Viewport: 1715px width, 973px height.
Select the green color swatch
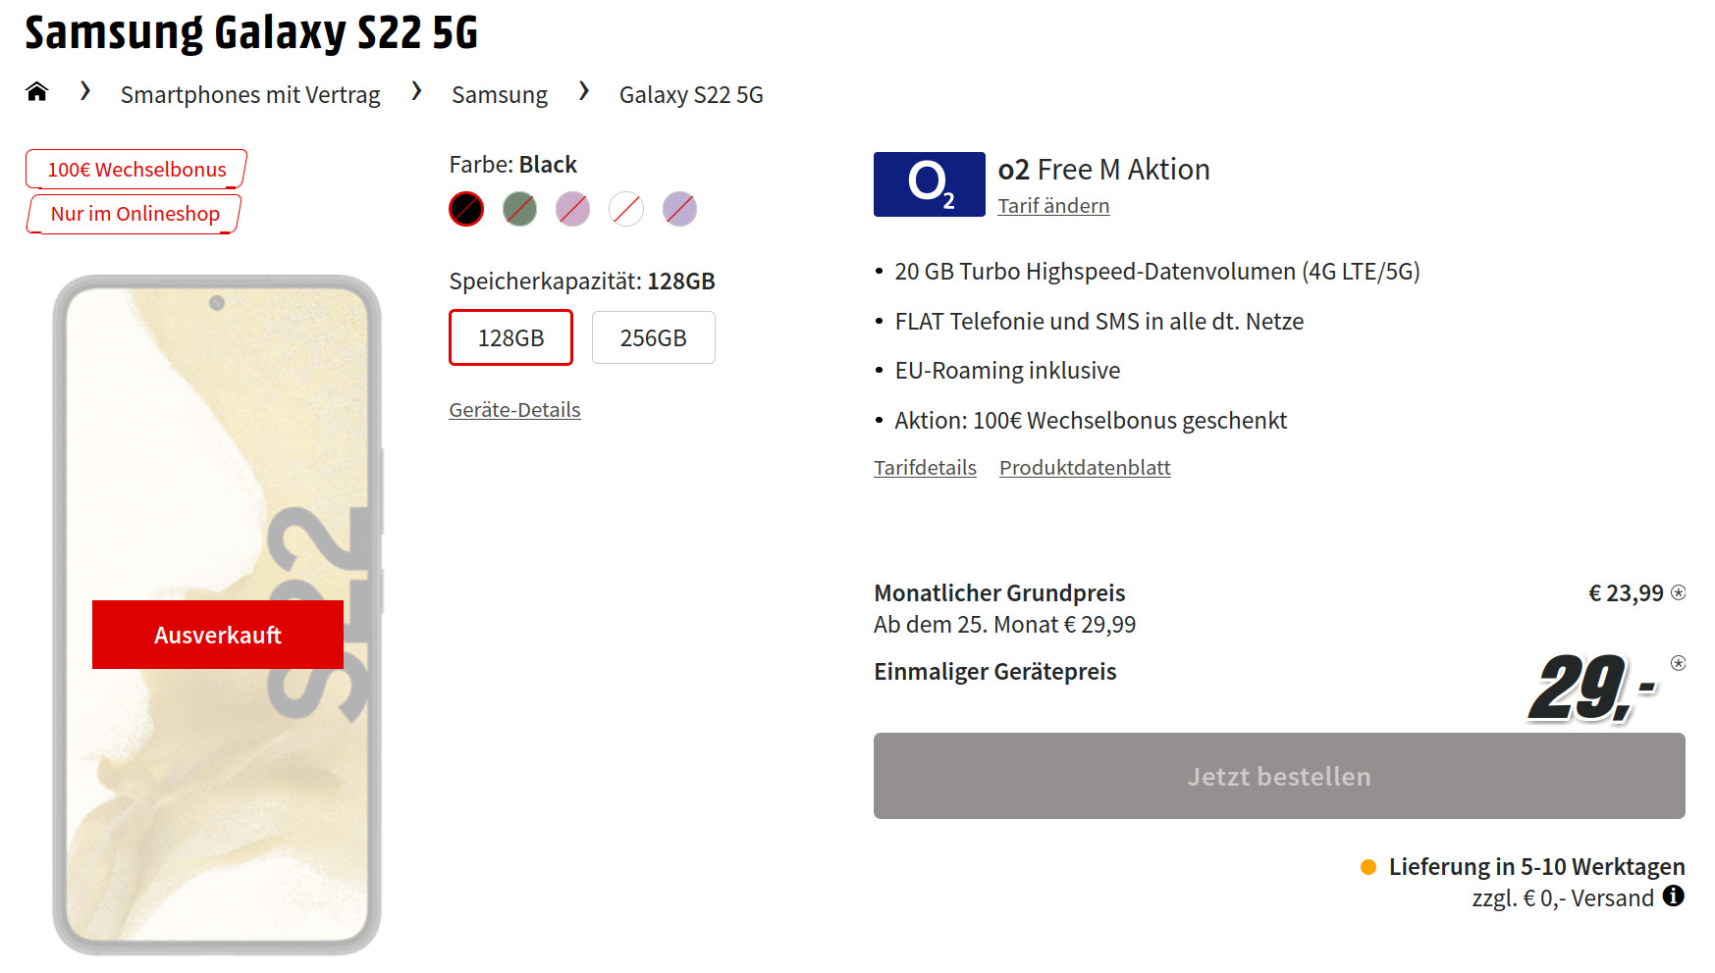(519, 209)
